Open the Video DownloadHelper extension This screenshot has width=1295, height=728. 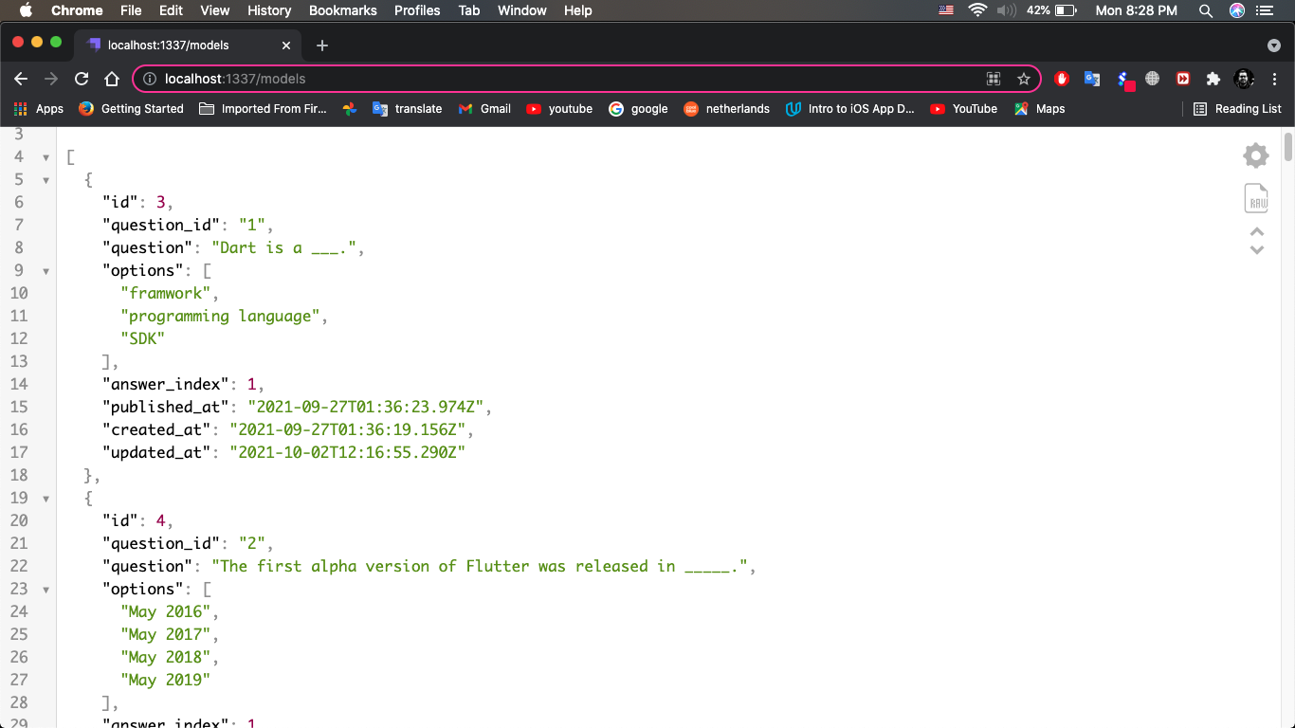click(x=1183, y=81)
